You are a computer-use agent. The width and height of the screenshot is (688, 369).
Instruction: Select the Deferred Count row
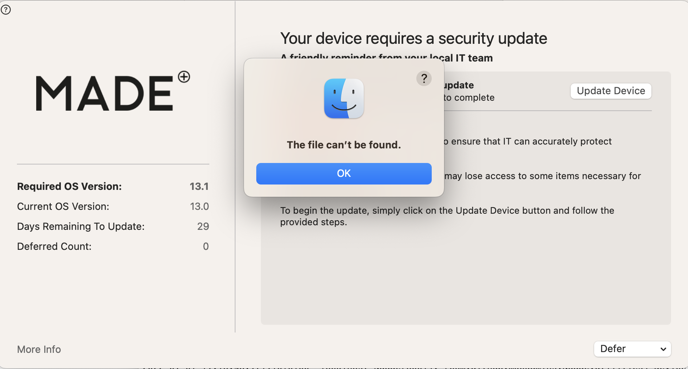[x=54, y=246]
